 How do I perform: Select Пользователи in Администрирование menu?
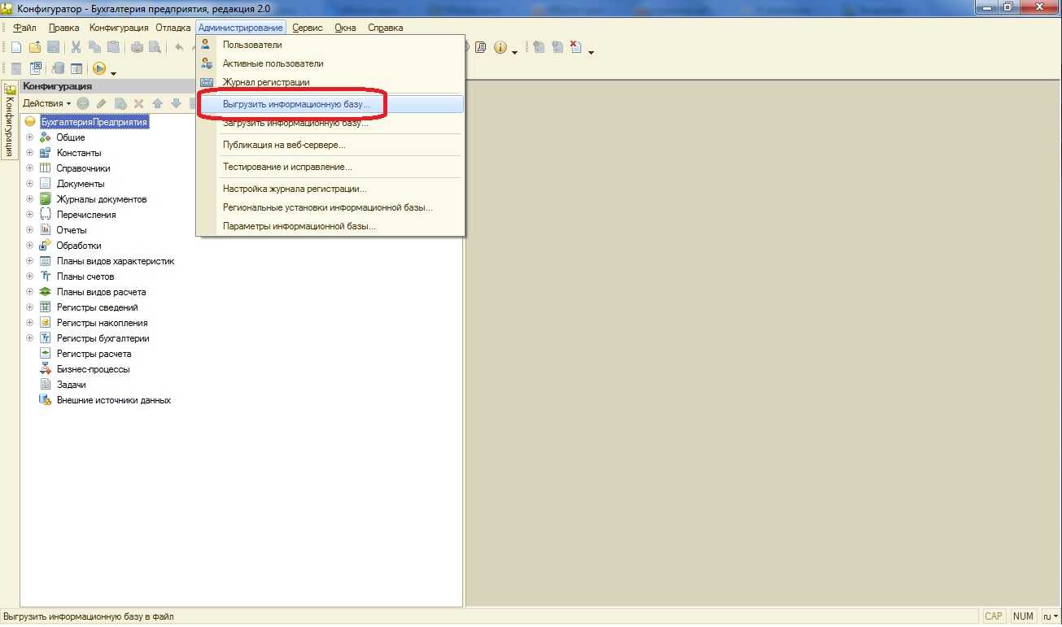point(330,45)
